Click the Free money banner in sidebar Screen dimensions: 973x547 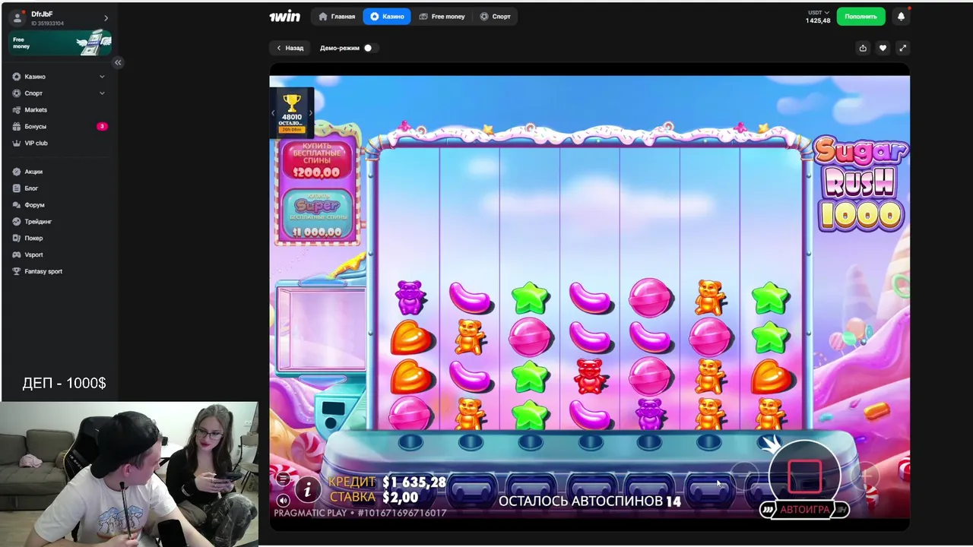pos(60,43)
